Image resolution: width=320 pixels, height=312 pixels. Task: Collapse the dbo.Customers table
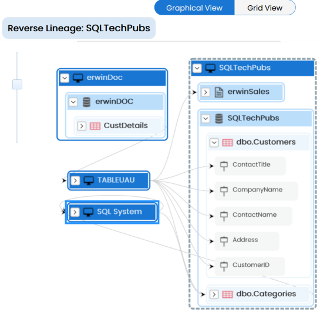[x=214, y=143]
